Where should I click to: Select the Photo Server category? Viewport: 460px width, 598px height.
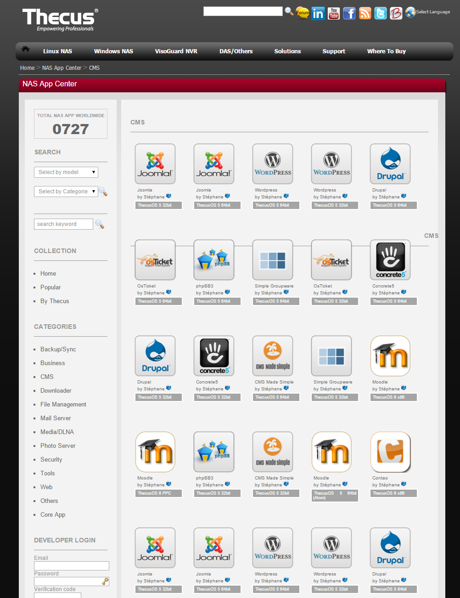pyautogui.click(x=58, y=446)
